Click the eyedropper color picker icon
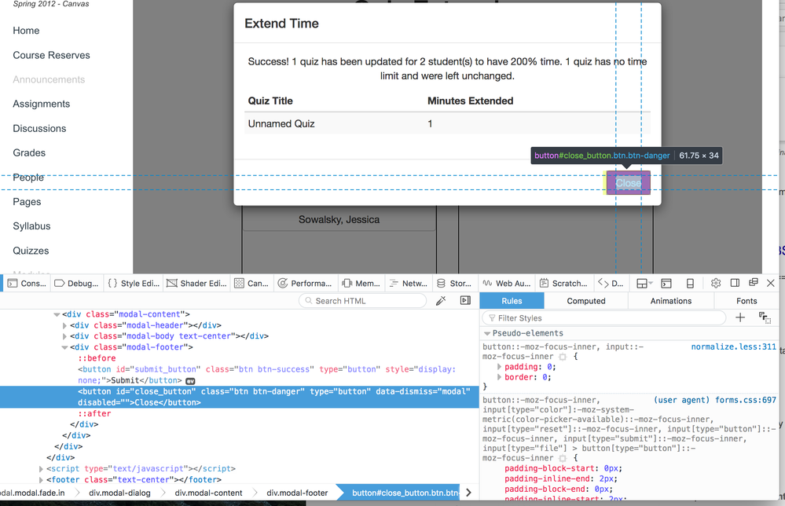Image resolution: width=785 pixels, height=506 pixels. pos(441,301)
